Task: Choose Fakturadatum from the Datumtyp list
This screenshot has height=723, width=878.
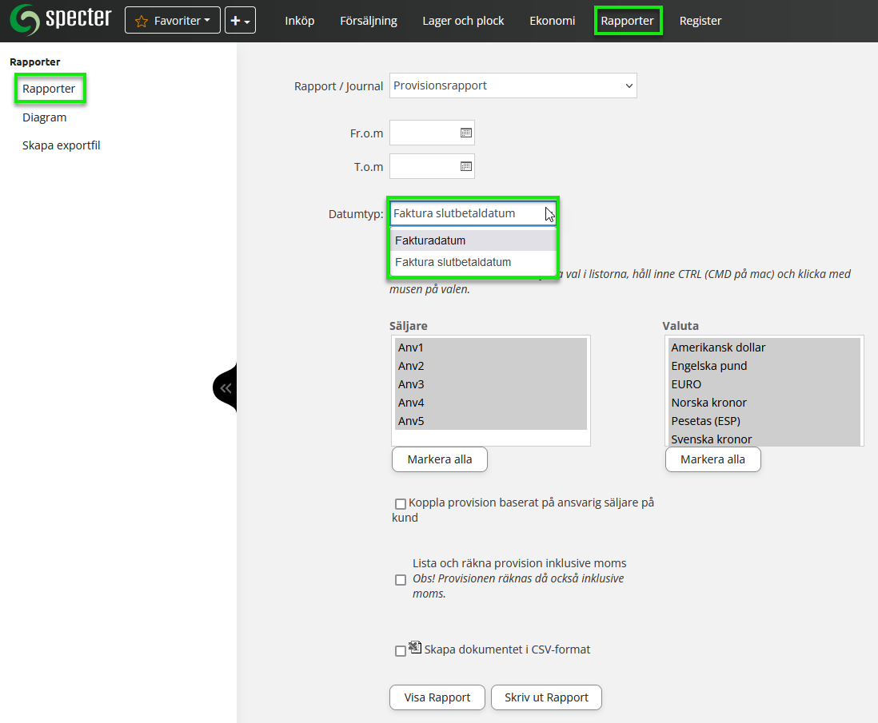Action: [x=430, y=240]
